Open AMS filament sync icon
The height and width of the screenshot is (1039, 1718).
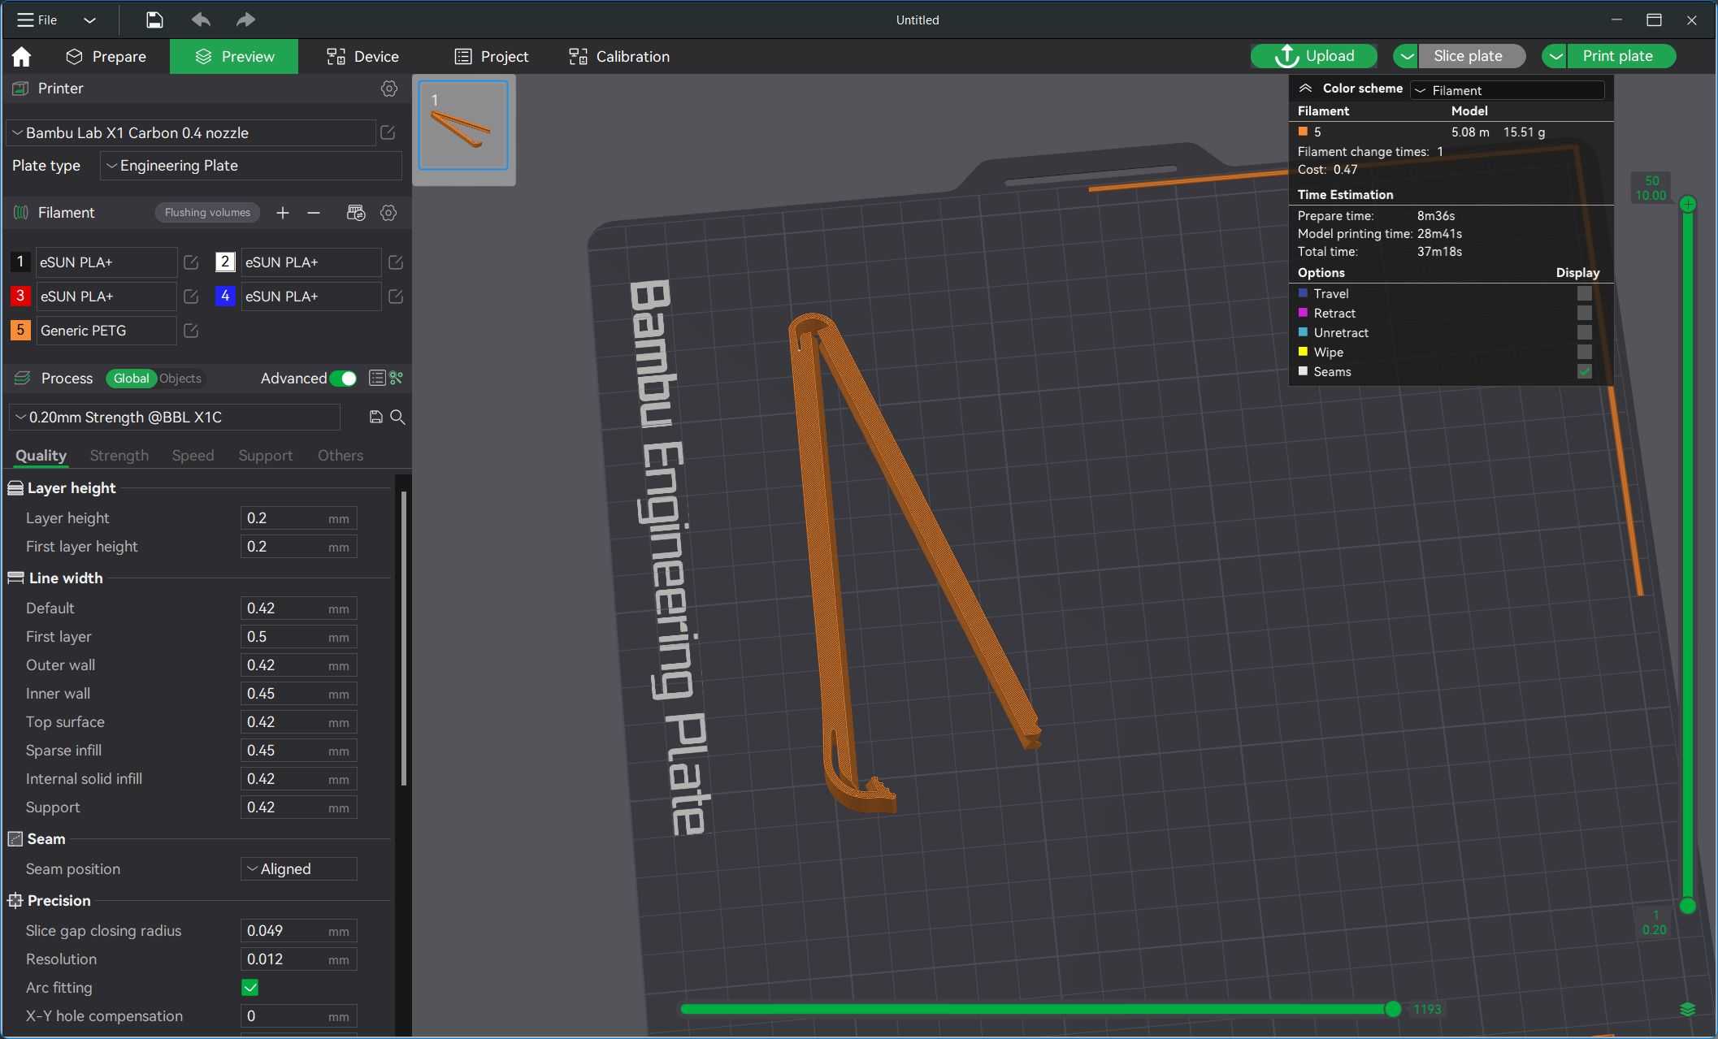356,213
